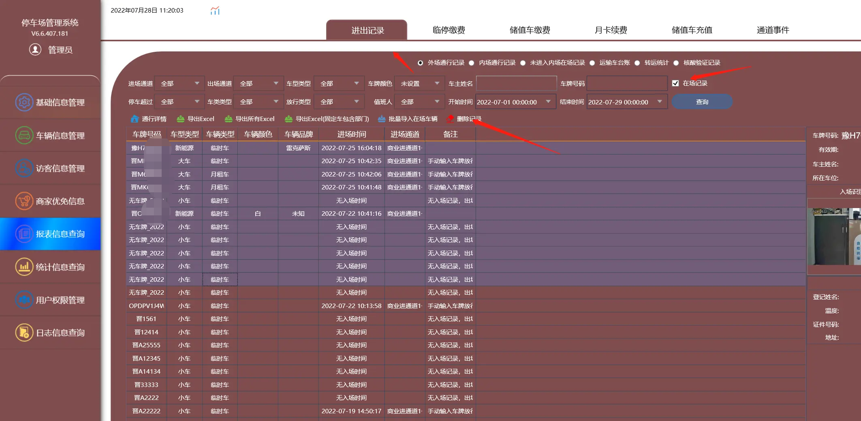Open the 开始时间 date picker dropdown
Image resolution: width=861 pixels, height=421 pixels.
click(548, 102)
